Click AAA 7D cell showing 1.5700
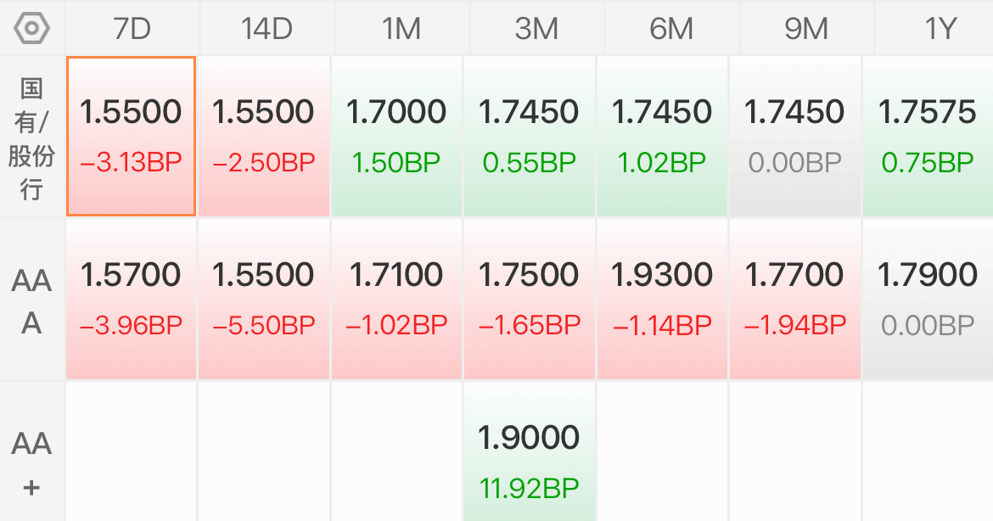The image size is (993, 521). 132,299
